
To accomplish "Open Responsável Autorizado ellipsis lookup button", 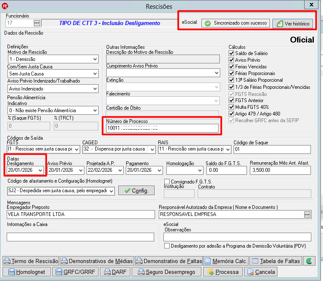I will click(x=307, y=215).
